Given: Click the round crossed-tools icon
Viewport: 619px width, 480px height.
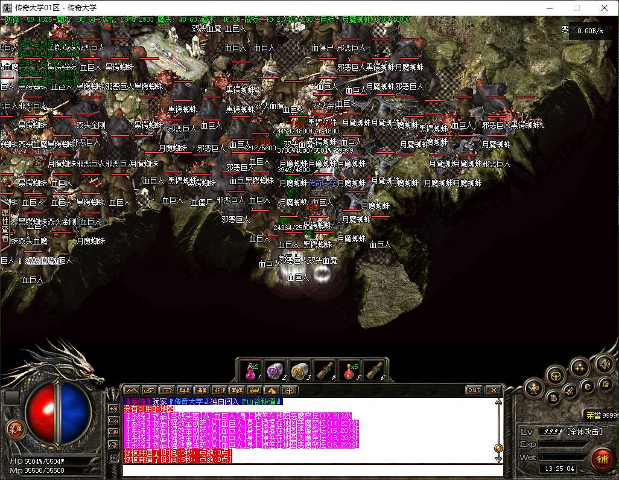Looking at the screenshot, I should click(570, 391).
